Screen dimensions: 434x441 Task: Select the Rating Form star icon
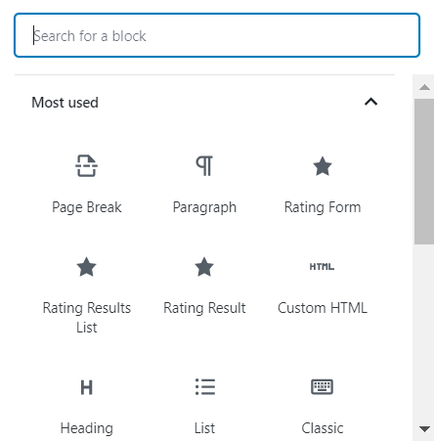pos(323,166)
